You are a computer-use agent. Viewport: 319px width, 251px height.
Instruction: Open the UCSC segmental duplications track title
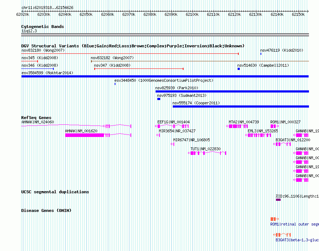coord(55,192)
